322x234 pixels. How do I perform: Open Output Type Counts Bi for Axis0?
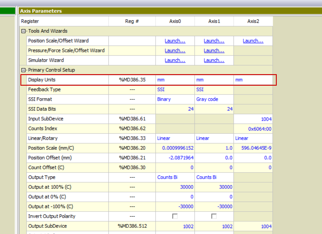tap(175, 177)
